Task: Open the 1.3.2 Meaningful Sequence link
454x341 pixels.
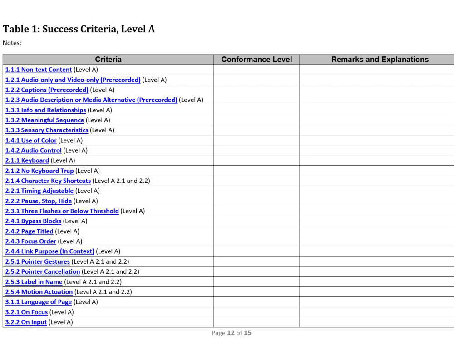Action: (44, 120)
